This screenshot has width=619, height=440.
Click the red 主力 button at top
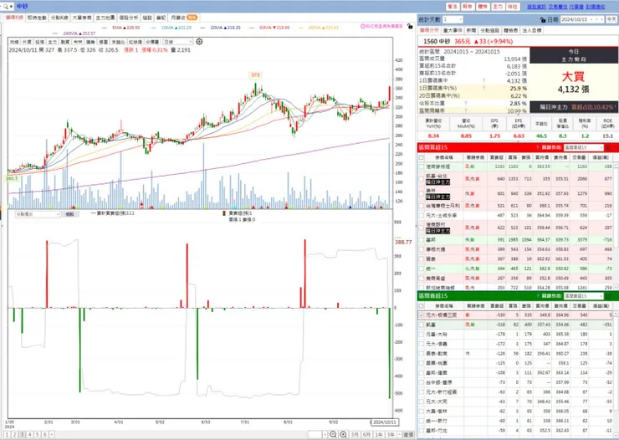point(498,7)
